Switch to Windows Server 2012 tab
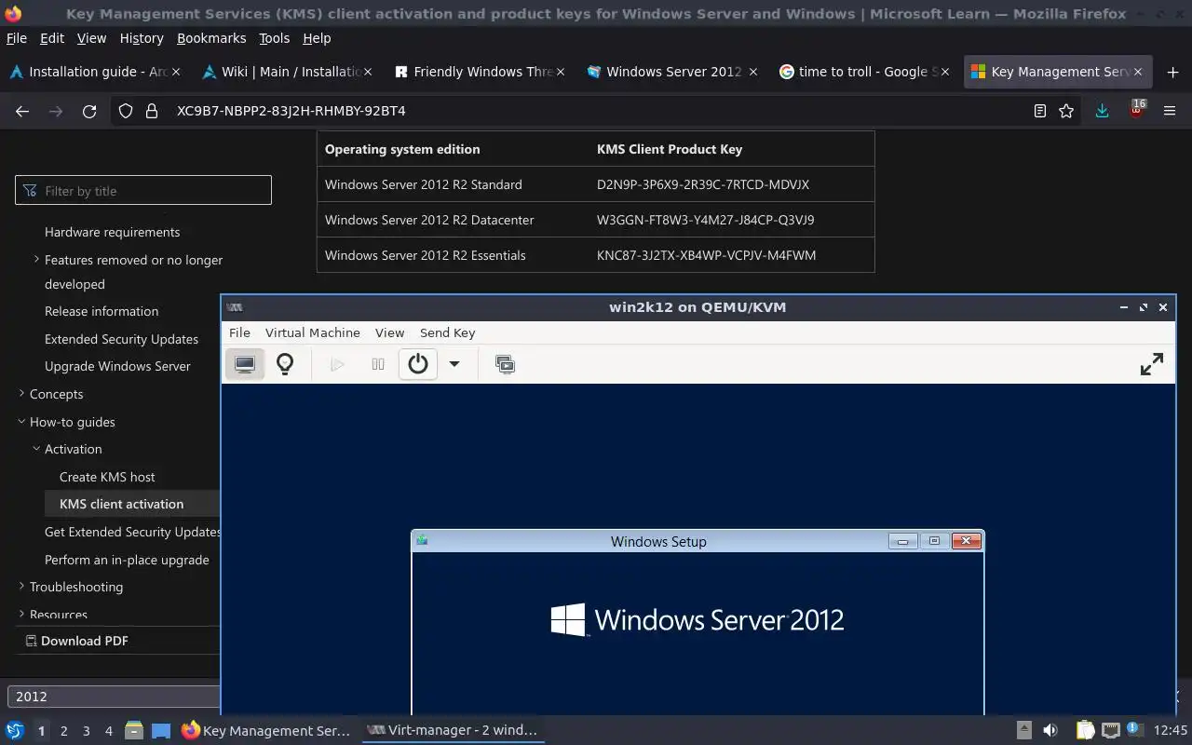 [672, 72]
